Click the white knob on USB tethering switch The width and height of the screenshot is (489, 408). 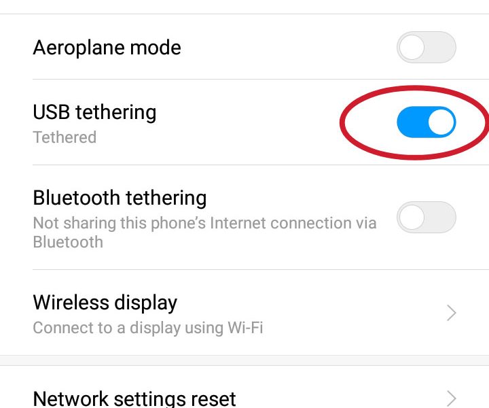pyautogui.click(x=441, y=122)
